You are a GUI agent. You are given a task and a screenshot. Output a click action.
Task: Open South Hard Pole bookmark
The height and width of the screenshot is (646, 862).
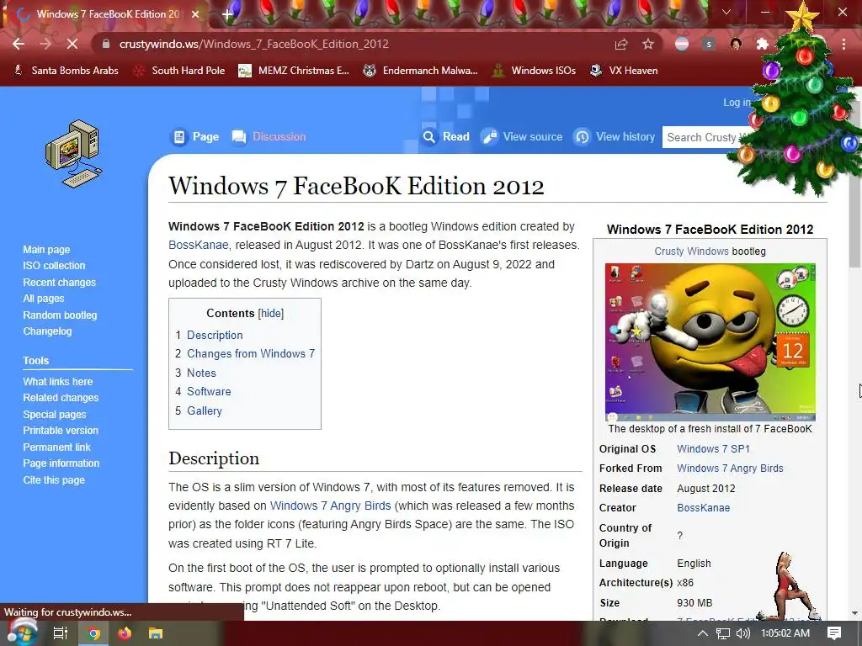pos(180,71)
